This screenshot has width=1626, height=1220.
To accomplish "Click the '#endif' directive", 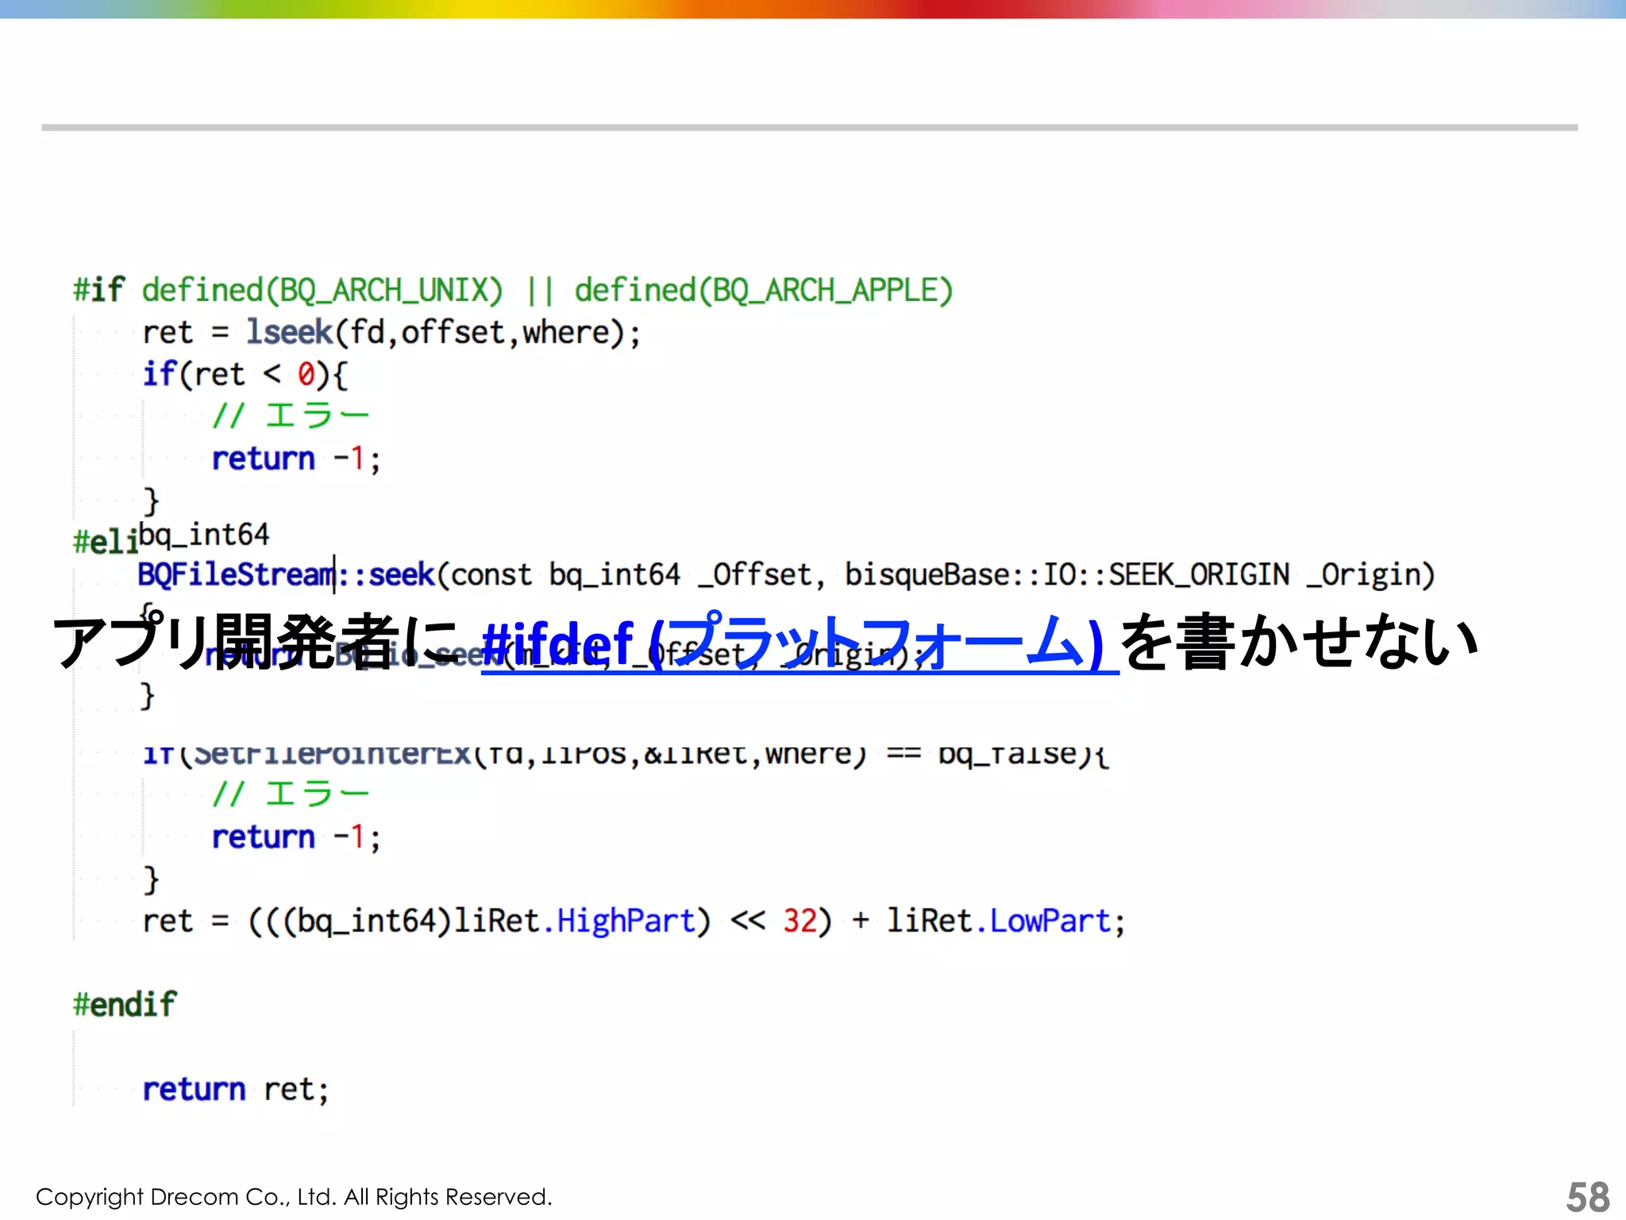I will point(125,1005).
